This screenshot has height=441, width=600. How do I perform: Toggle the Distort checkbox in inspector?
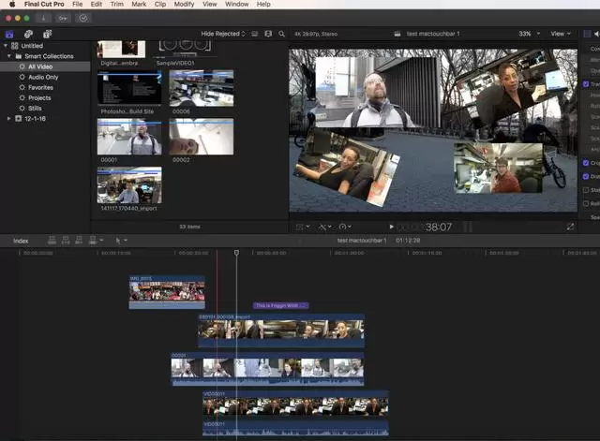click(x=586, y=176)
